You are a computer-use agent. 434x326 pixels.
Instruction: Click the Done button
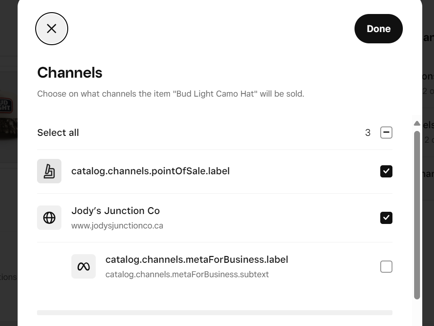click(378, 29)
